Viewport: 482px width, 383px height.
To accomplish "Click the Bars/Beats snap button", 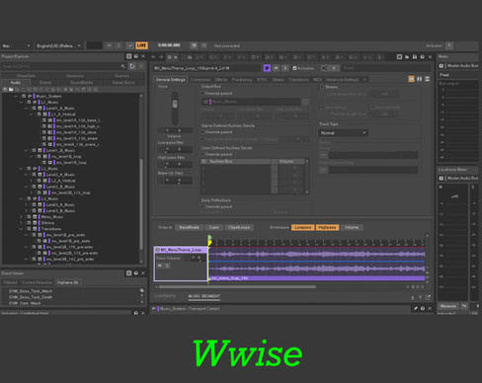I will pyautogui.click(x=189, y=227).
